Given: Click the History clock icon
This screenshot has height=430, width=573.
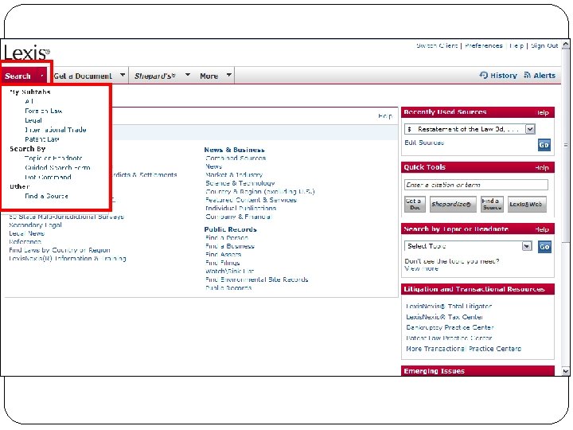Looking at the screenshot, I should [x=484, y=75].
